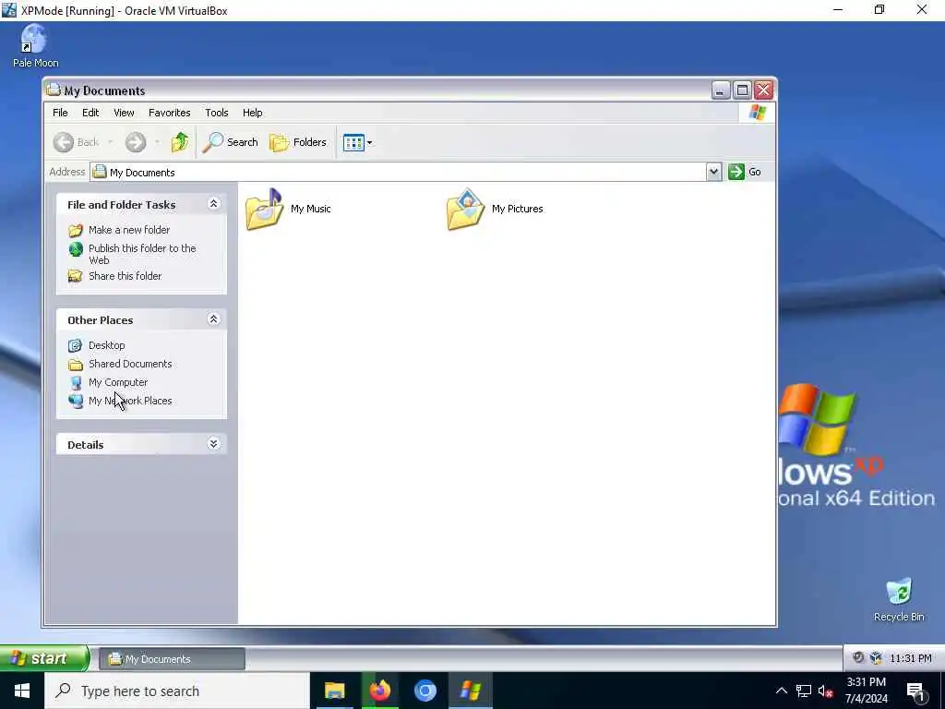This screenshot has width=945, height=709.
Task: Open the View menu
Action: pos(125,113)
